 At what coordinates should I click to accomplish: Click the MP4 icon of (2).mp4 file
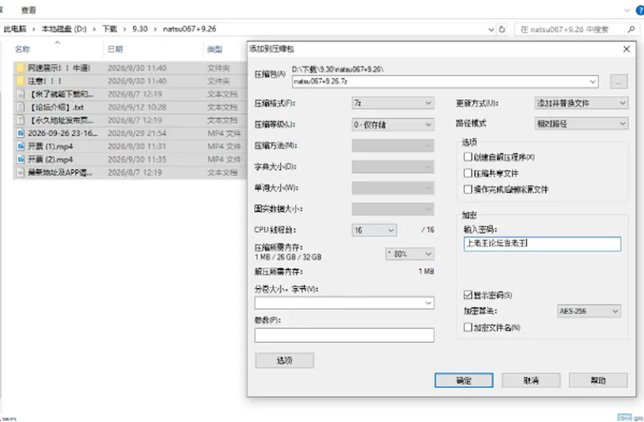(21, 159)
